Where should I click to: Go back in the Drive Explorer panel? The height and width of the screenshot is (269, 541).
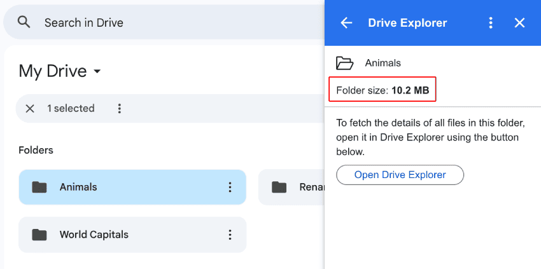346,23
